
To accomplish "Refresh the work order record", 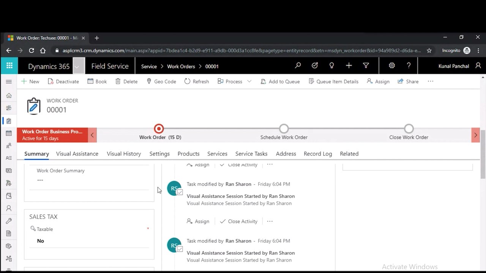I will pyautogui.click(x=196, y=82).
